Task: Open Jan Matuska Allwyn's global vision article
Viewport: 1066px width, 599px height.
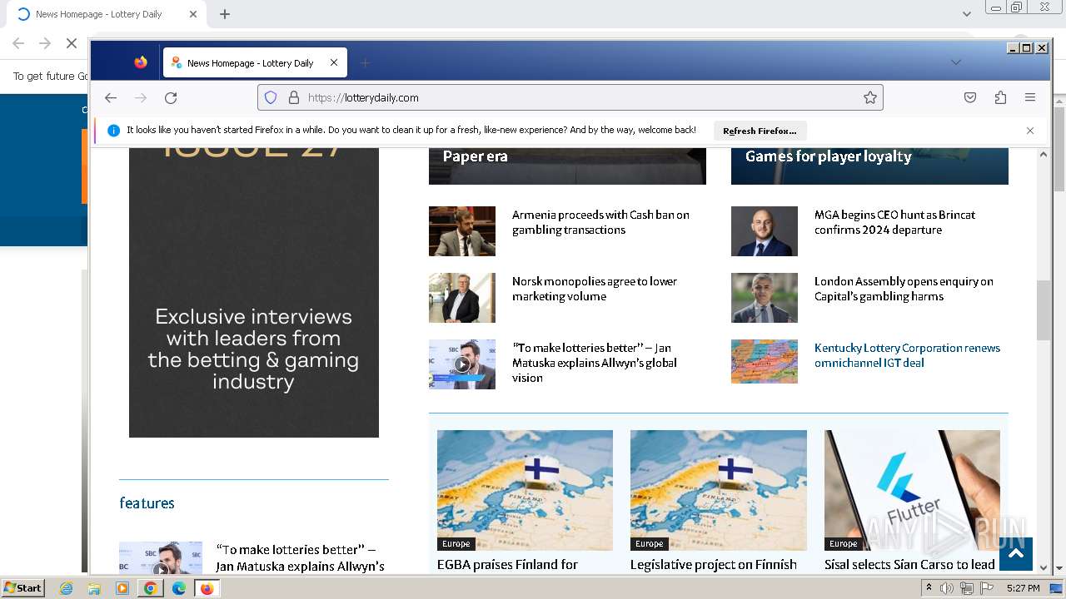Action: tap(594, 363)
